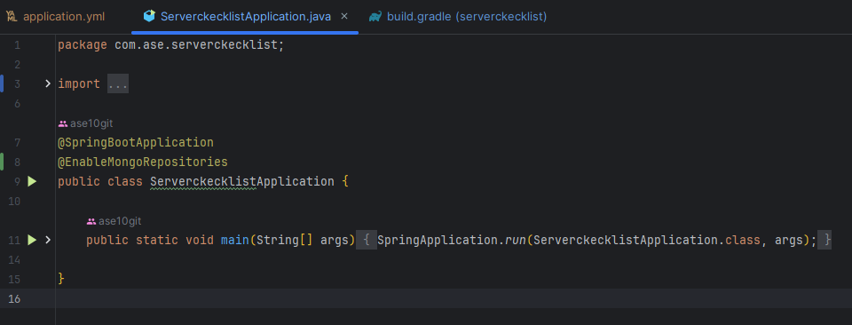
Task: Click the YAML file icon on application.yml tab
Action: (12, 17)
